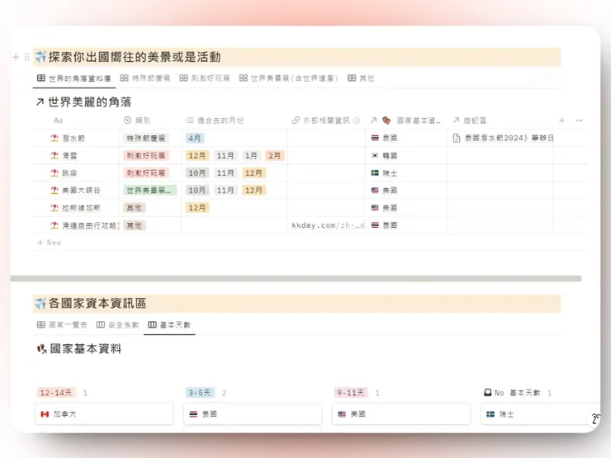Click the 2月 tag in the 滑雪 row
The image size is (611, 458).
274,155
